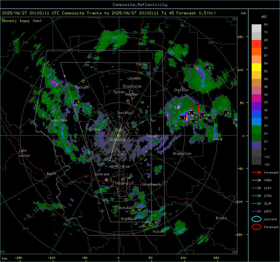Click the cyan current ellipse icon

[x=256, y=219]
